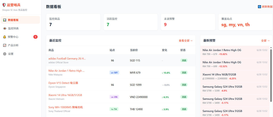
Task: Click the 商品 column header
Action: coord(51,50)
